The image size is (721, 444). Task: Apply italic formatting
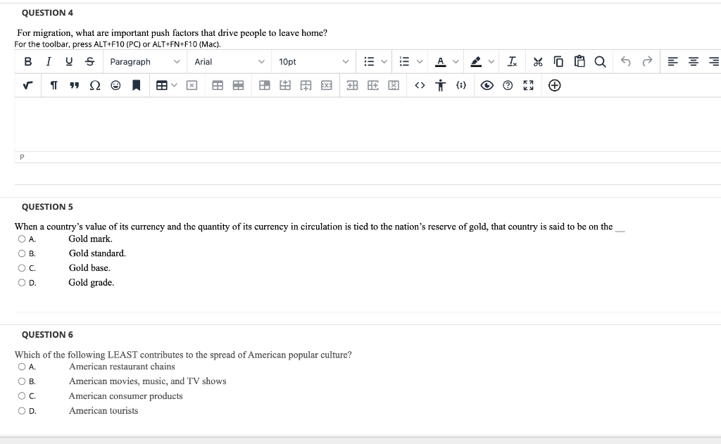pos(49,62)
